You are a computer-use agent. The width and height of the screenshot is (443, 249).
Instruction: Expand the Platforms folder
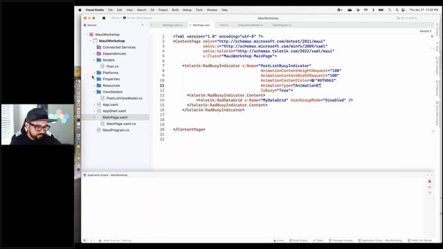click(x=94, y=73)
